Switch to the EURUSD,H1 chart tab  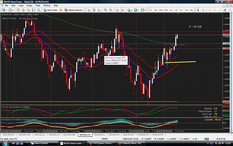(40, 135)
